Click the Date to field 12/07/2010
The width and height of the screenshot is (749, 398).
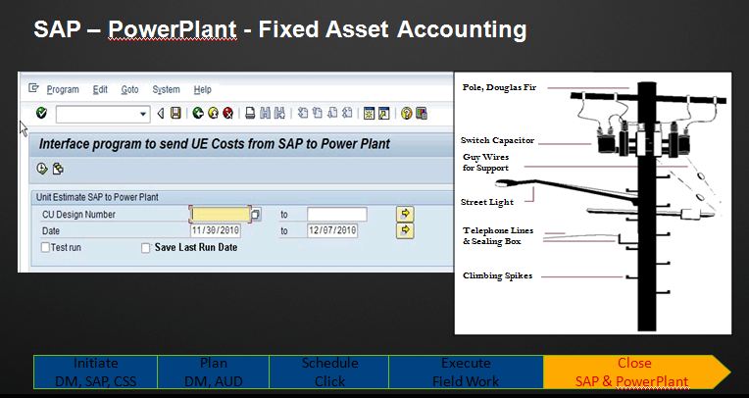[x=332, y=230]
